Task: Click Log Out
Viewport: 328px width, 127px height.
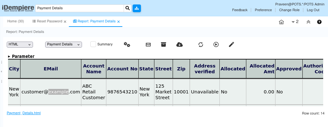Action: 313,10
